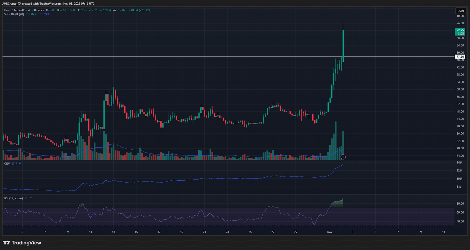Image resolution: width=470 pixels, height=250 pixels.
Task: Open the USDT currency selector
Action: click(461, 11)
